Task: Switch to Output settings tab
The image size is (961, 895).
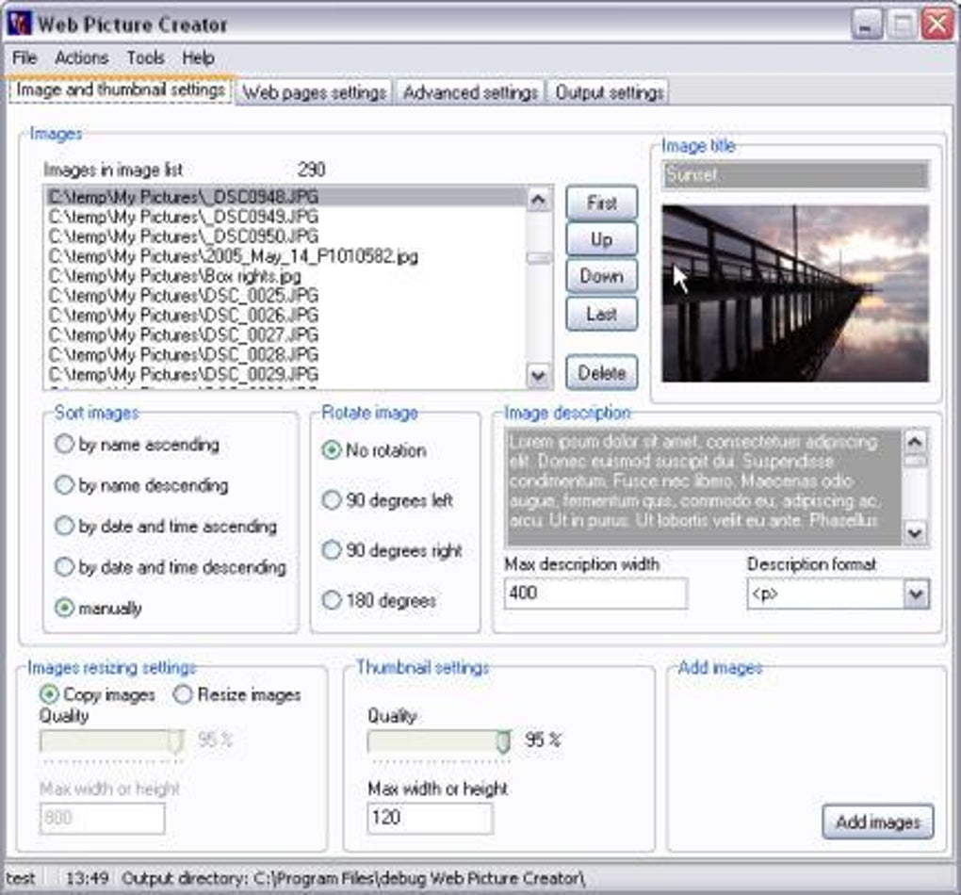Action: [x=609, y=92]
